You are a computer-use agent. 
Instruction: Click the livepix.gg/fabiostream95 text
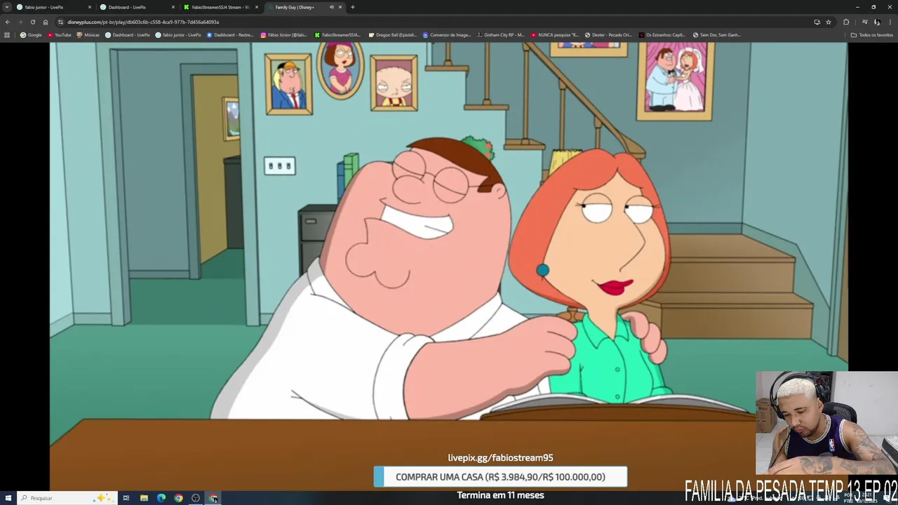500,457
